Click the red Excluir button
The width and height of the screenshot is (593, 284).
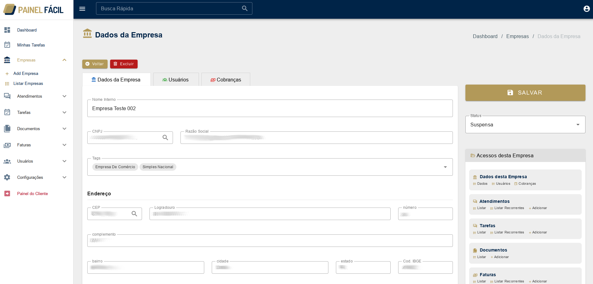[124, 64]
